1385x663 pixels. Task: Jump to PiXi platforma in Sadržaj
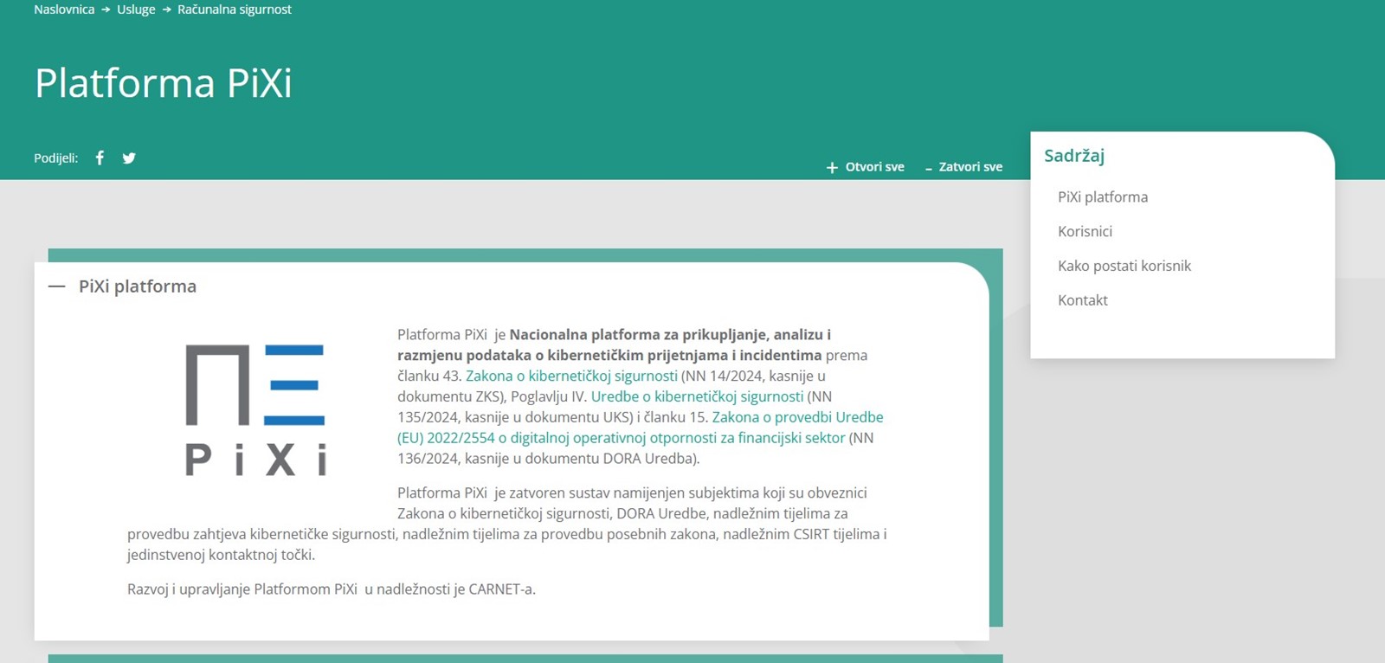(1103, 197)
